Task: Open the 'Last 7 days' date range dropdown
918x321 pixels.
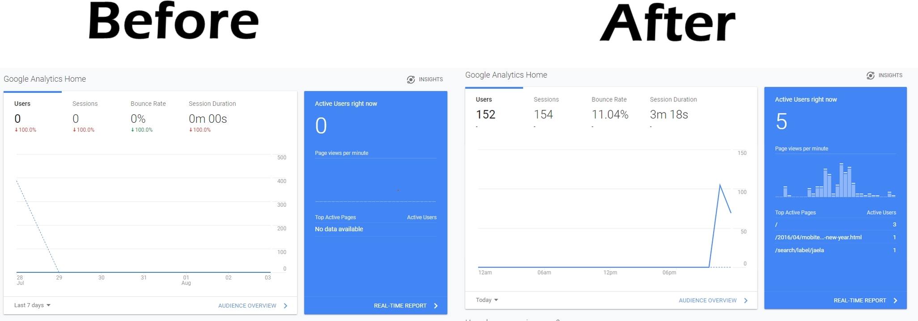Action: [32, 305]
